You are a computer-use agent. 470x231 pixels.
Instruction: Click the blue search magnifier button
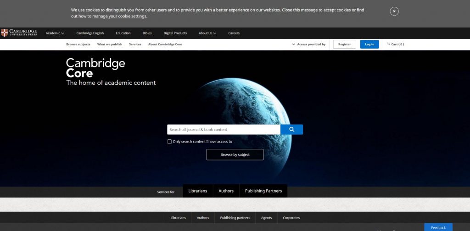point(291,130)
